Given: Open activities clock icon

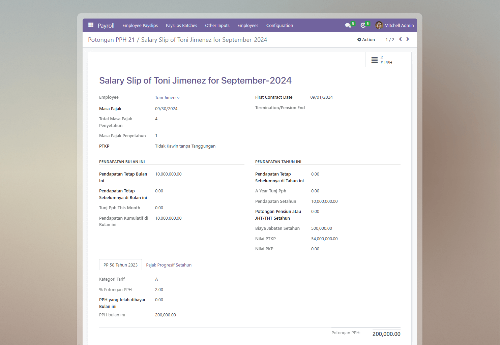Looking at the screenshot, I should point(363,25).
